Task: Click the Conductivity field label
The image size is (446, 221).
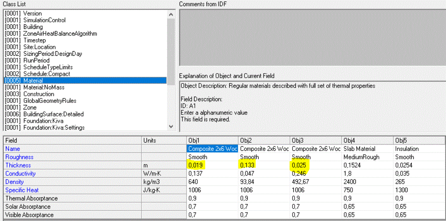Action: click(x=72, y=173)
